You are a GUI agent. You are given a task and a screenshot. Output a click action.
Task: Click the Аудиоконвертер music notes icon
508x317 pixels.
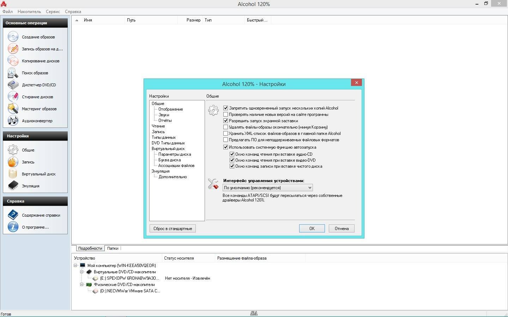click(13, 120)
